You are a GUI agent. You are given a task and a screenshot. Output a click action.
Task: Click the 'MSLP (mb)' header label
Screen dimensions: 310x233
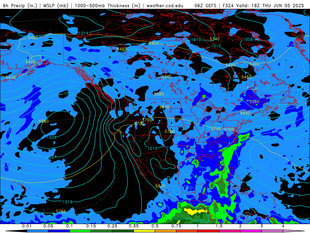[56, 5]
